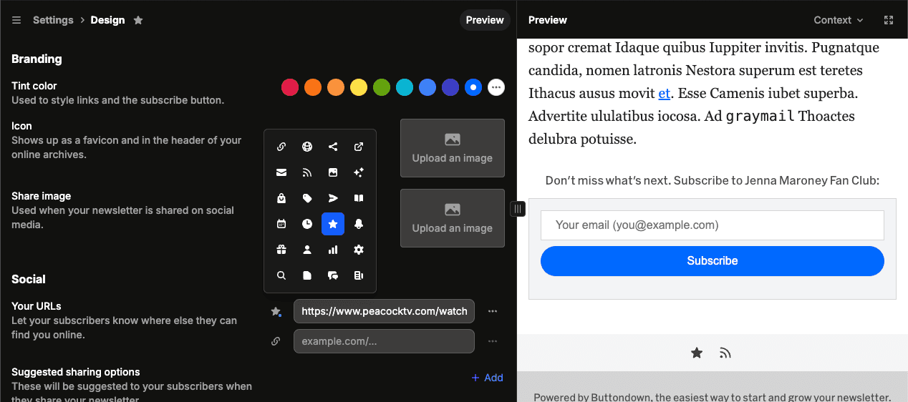Toggle the Preview button in the header

coord(485,20)
